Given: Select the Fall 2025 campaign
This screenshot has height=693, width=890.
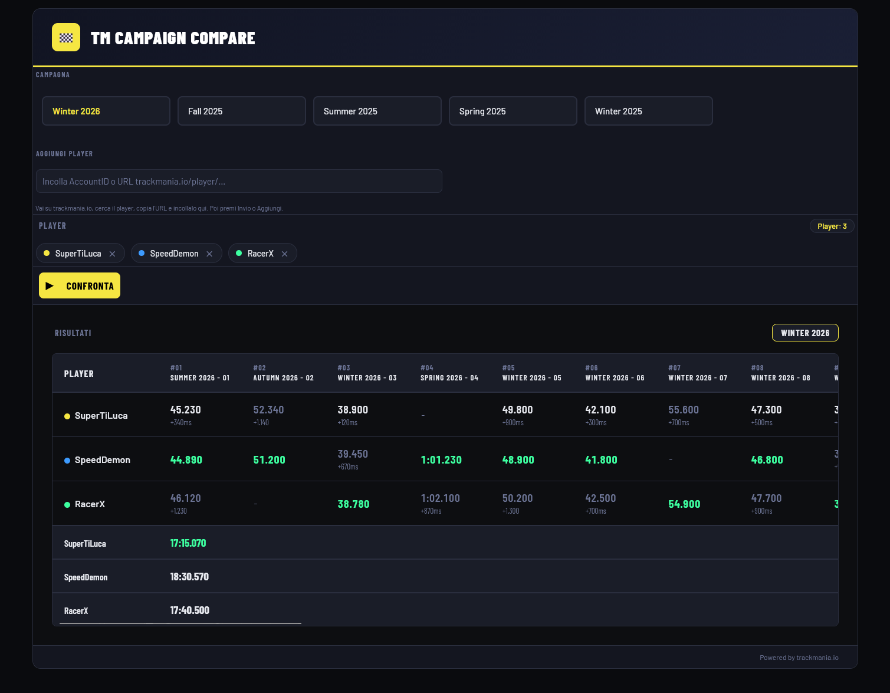Looking at the screenshot, I should [242, 111].
